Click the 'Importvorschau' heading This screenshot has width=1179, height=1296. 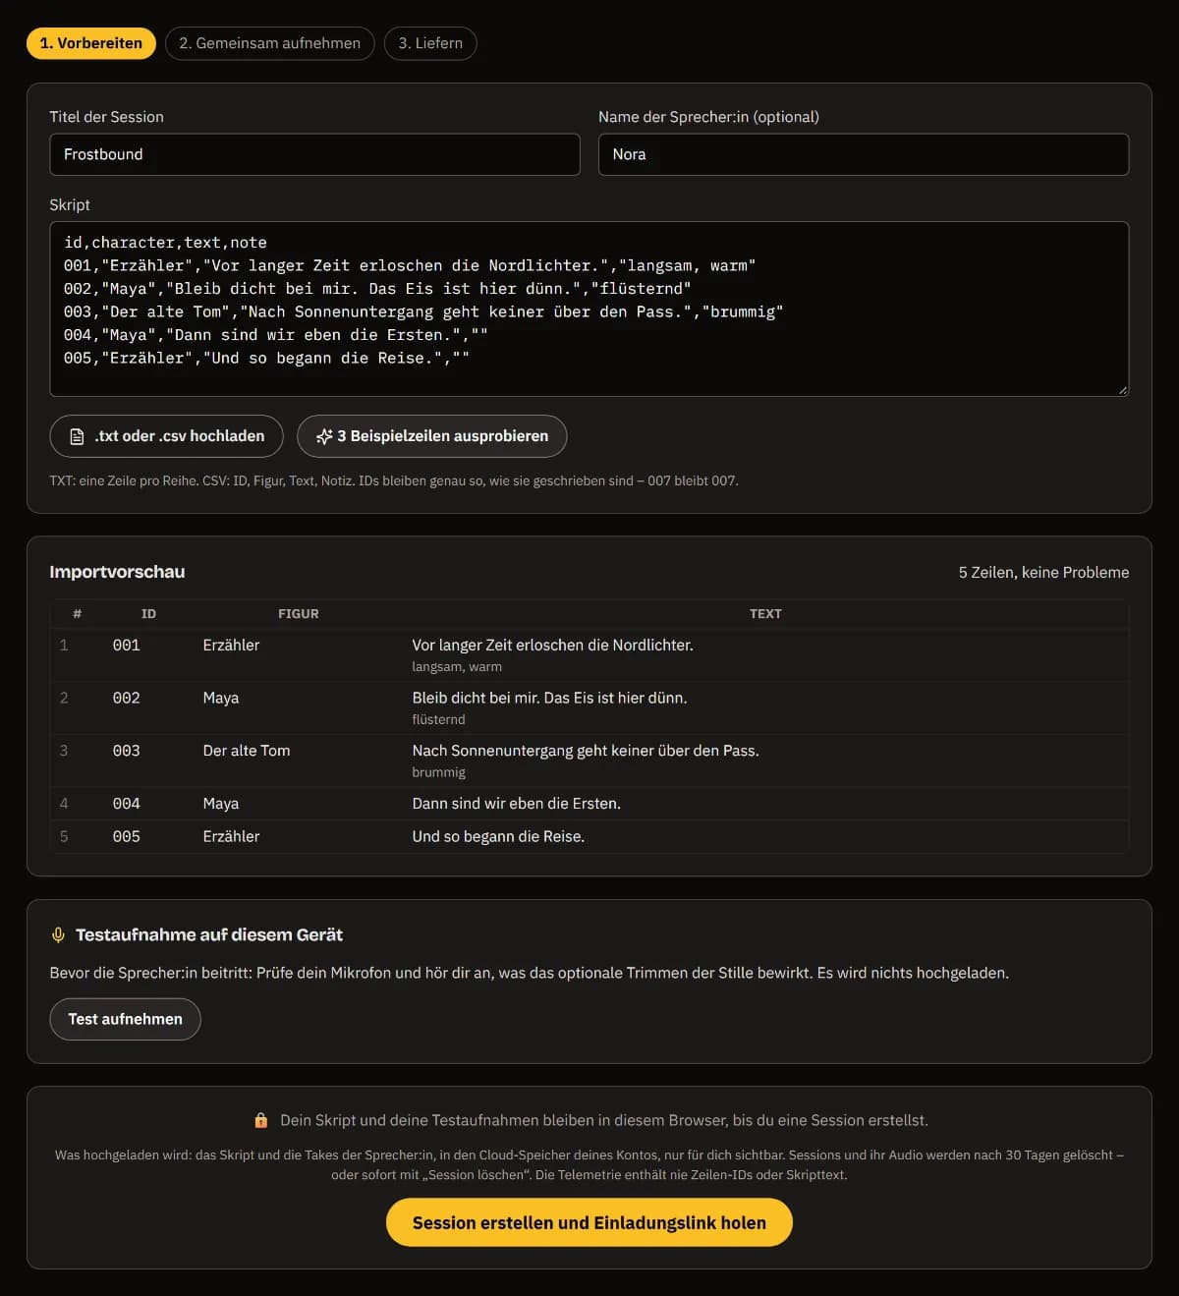point(117,572)
